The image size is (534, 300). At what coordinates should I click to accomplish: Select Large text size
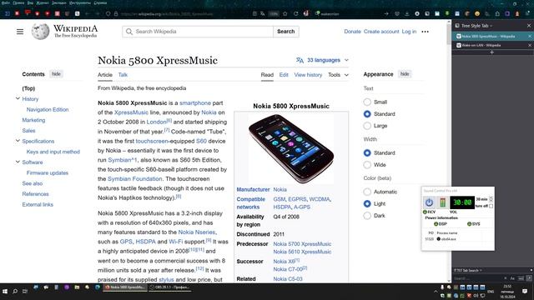(367, 126)
